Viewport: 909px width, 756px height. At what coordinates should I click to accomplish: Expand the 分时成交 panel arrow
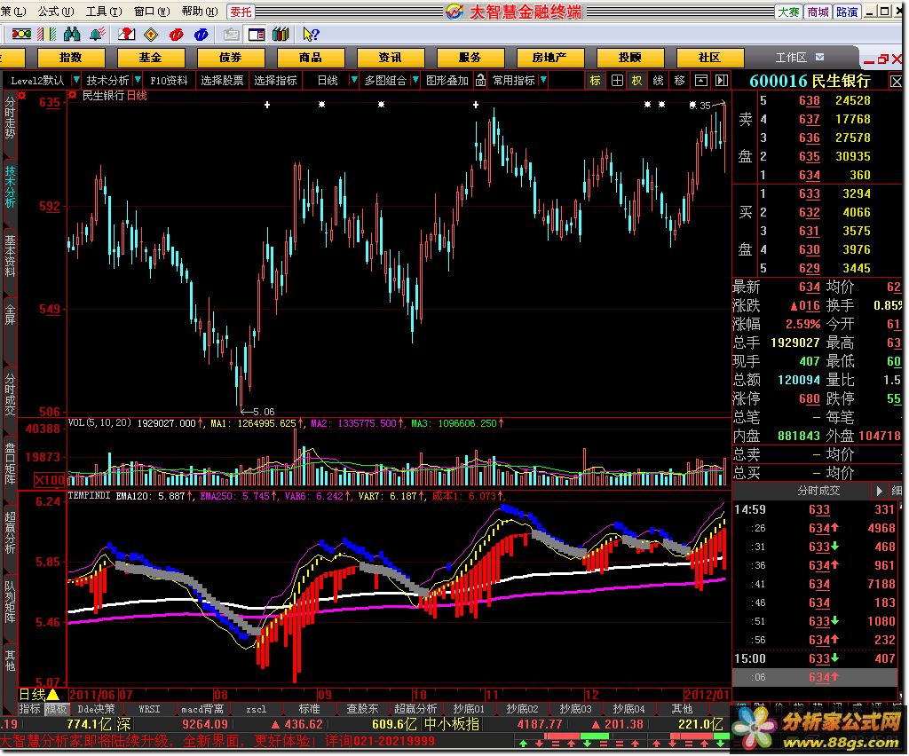pos(879,491)
